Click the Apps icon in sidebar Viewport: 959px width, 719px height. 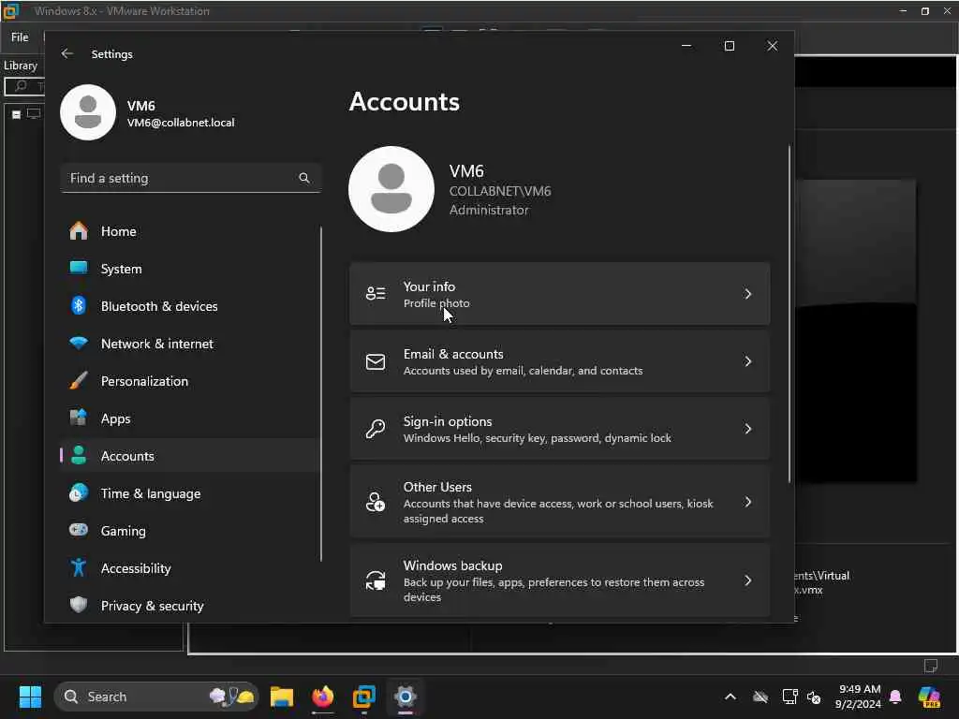(79, 418)
